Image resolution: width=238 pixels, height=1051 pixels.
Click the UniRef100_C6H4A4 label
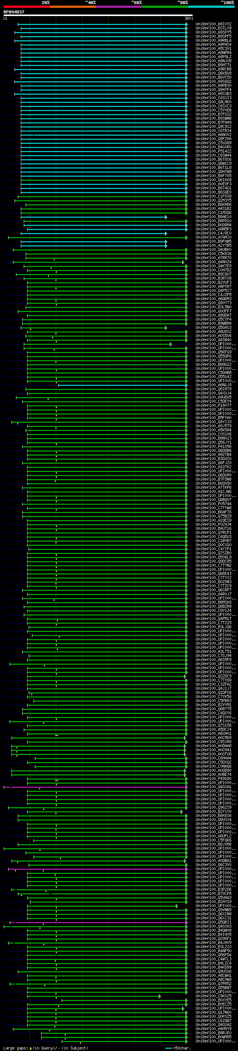213,758
